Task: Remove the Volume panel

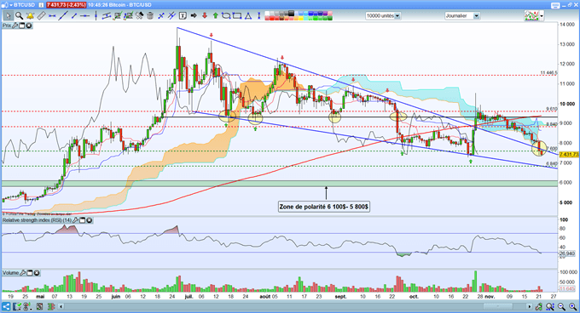Action: (37, 273)
